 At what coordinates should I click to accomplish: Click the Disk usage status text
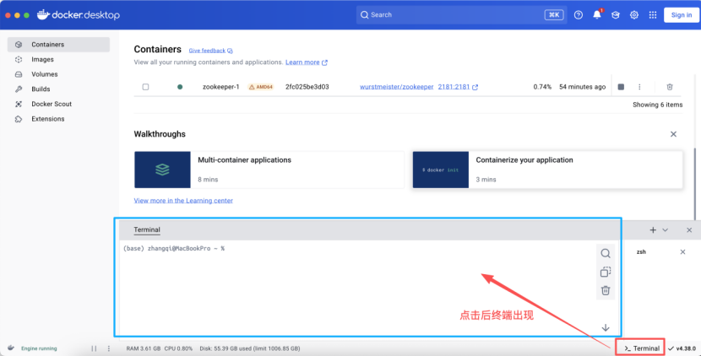[x=250, y=348]
